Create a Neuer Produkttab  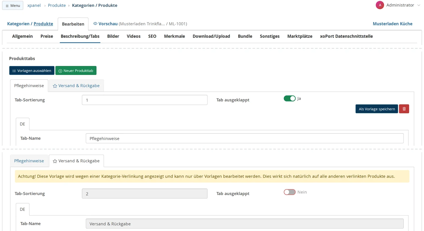click(x=76, y=70)
